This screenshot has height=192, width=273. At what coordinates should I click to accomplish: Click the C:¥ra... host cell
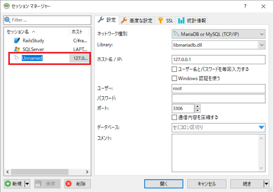click(80, 41)
